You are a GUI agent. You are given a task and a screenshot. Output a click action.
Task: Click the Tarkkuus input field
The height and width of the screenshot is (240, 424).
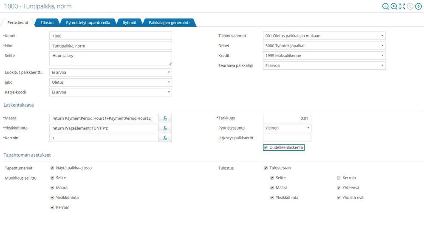coord(287,118)
